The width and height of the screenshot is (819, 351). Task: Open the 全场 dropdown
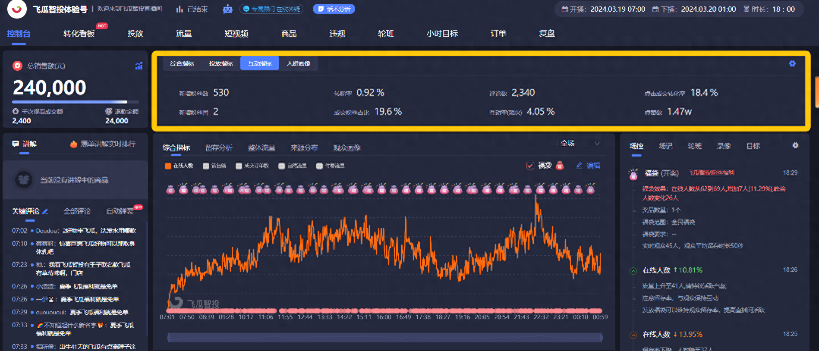point(580,143)
